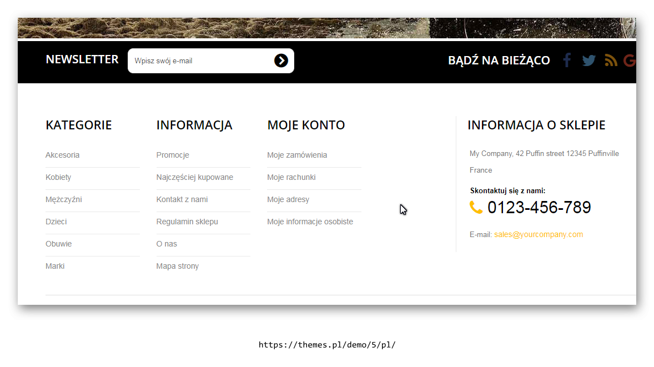Open the Mężczyźni category link
654x367 pixels.
click(x=64, y=199)
